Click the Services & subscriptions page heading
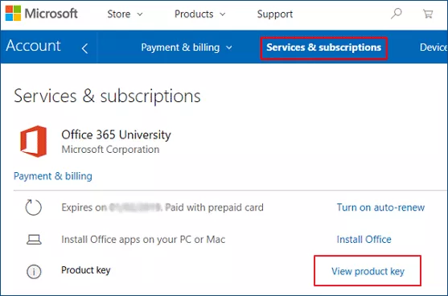The height and width of the screenshot is (296, 448). pyautogui.click(x=107, y=96)
